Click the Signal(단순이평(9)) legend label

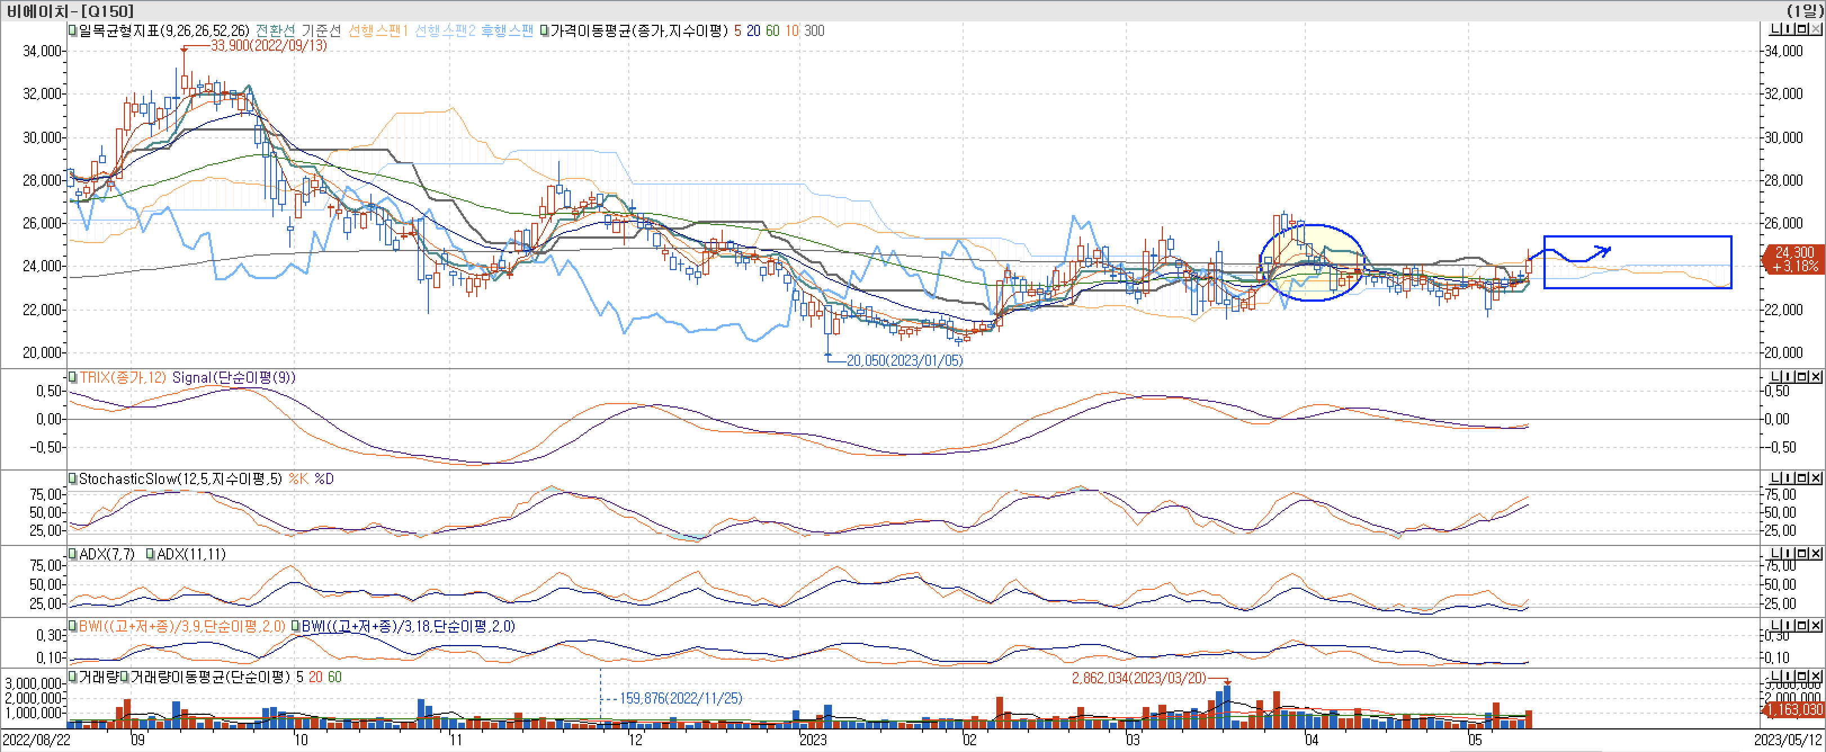[x=234, y=378]
